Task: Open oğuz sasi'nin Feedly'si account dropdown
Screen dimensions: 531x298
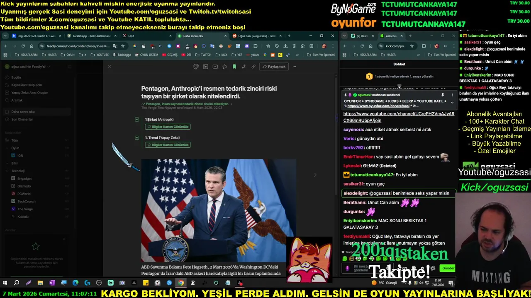Action: coord(27,67)
